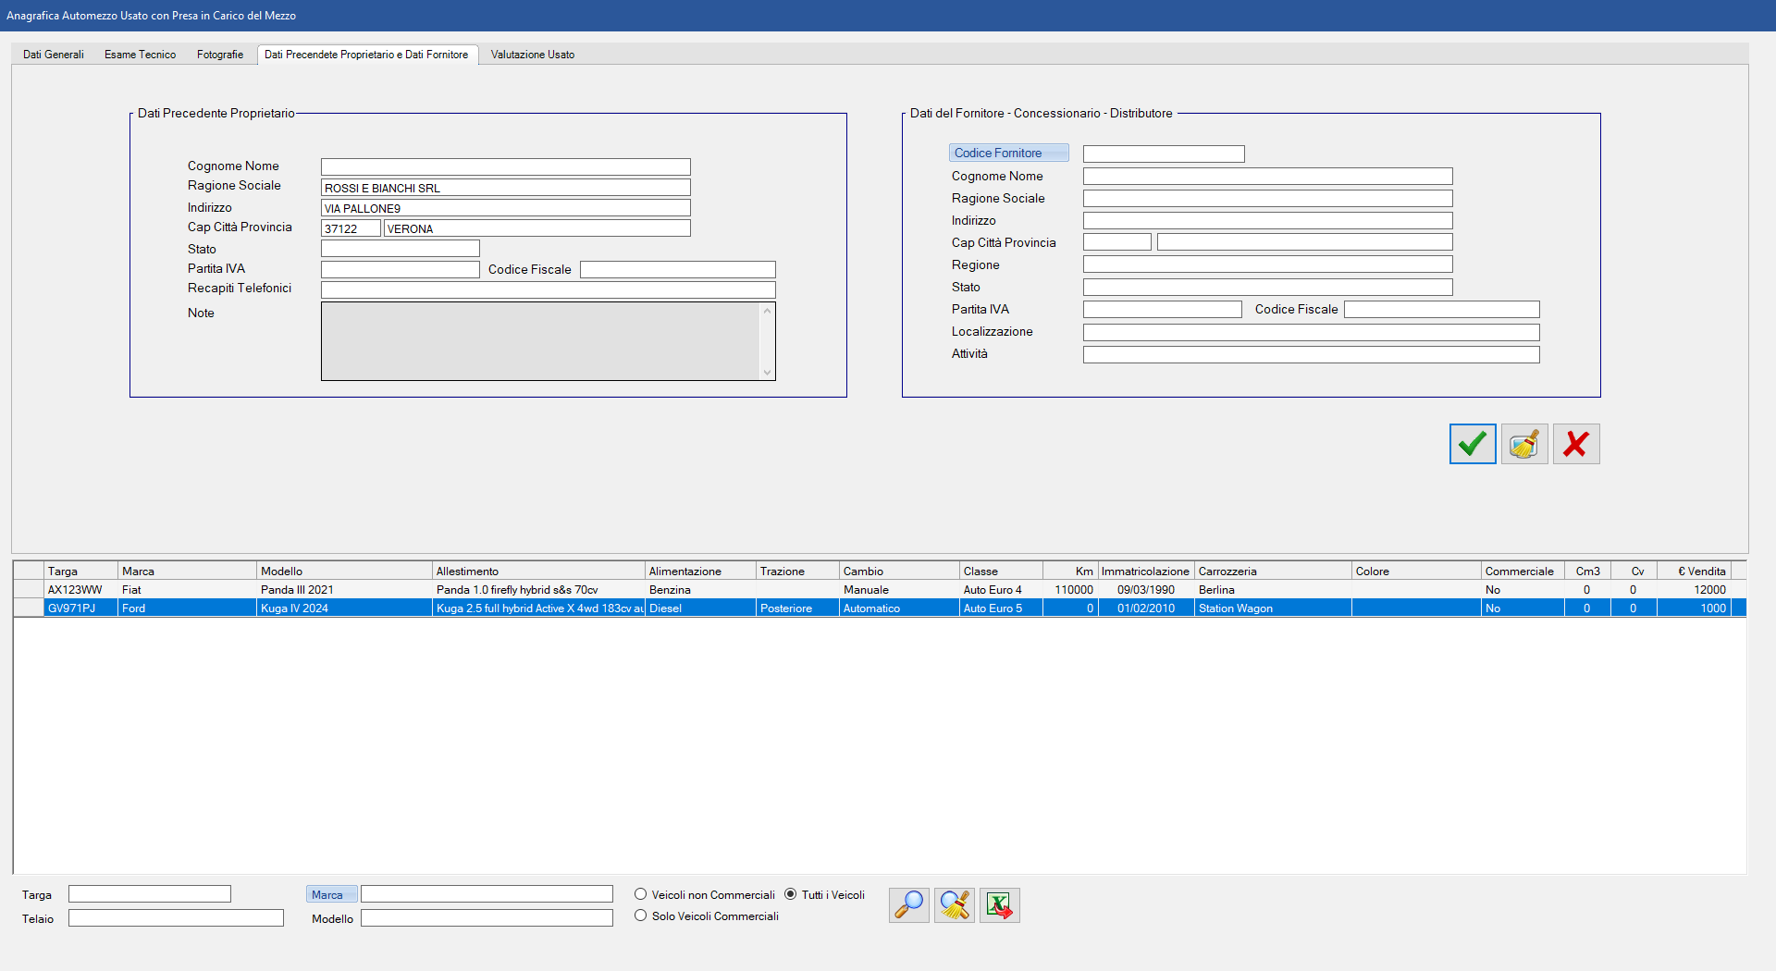Click Ragione Sociale field with ROSSI E BIANCHI SRL
1776x971 pixels.
[505, 188]
